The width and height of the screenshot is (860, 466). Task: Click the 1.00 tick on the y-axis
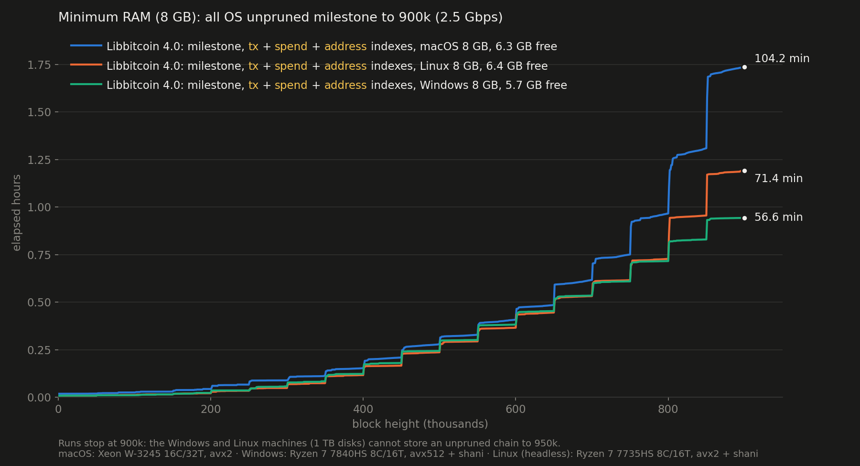39,207
